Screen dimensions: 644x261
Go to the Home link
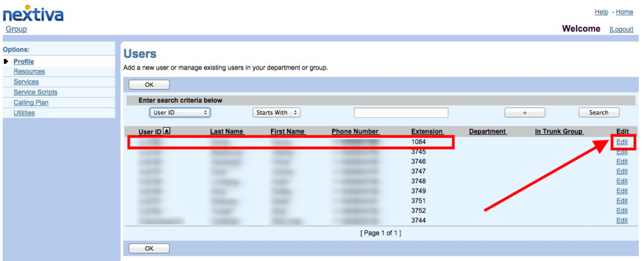coord(624,13)
